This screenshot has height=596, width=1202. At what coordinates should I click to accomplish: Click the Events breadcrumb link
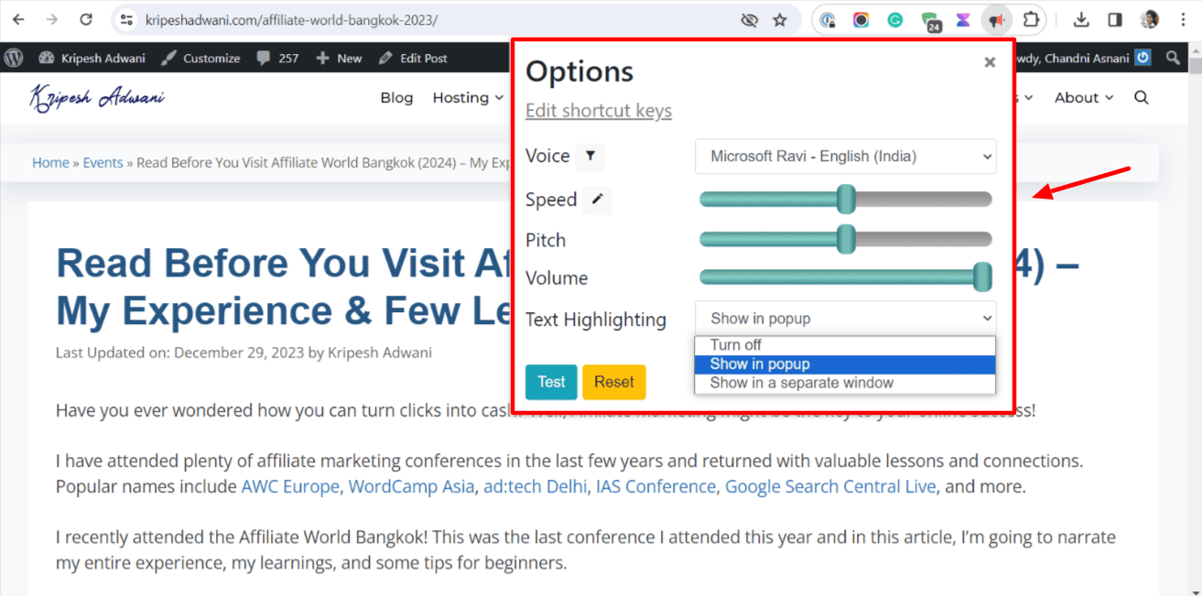click(x=103, y=162)
